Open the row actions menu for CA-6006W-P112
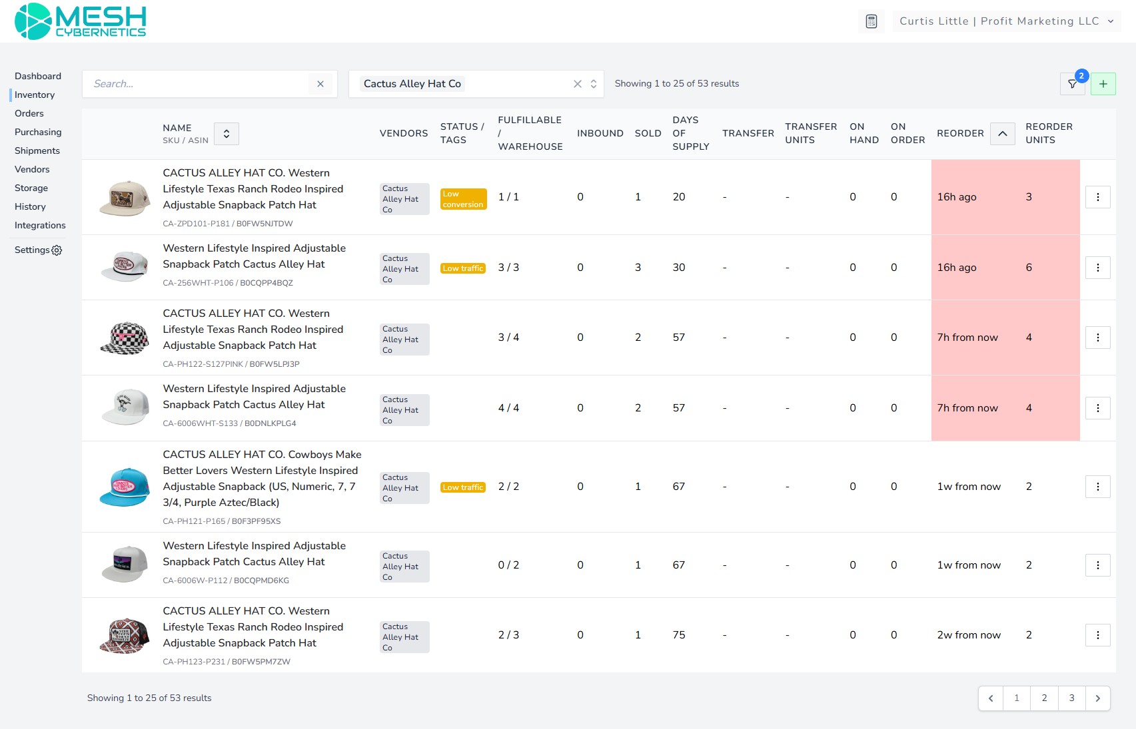The height and width of the screenshot is (729, 1136). 1097,565
